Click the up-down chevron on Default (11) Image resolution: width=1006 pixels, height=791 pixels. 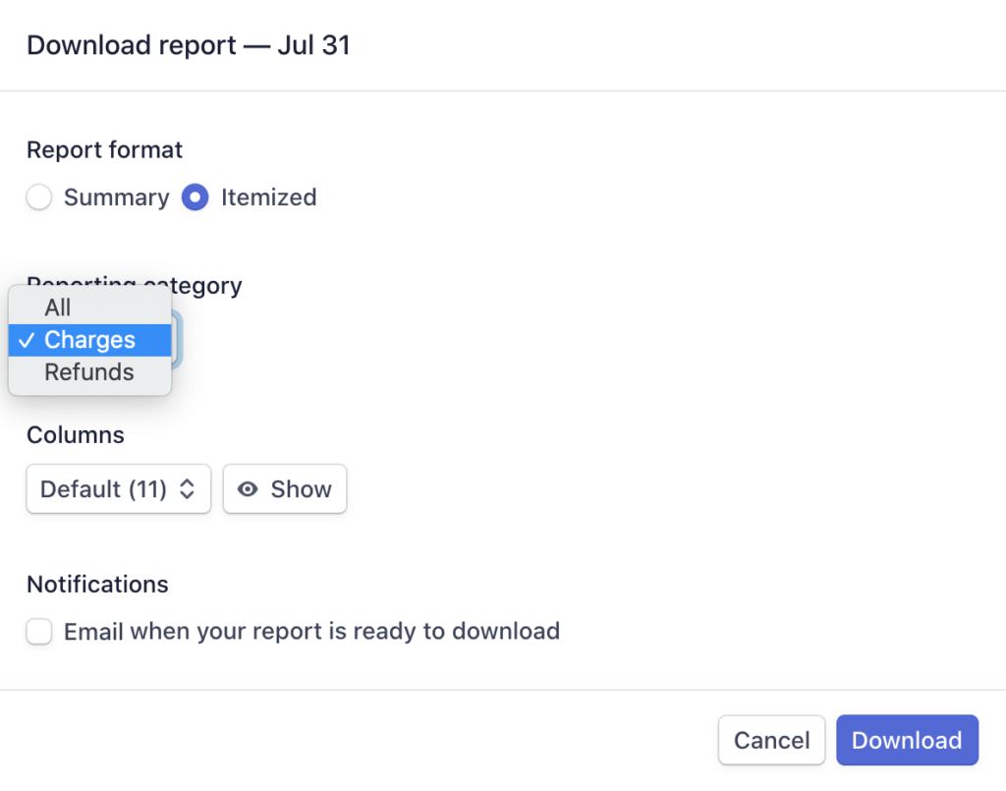pyautogui.click(x=187, y=488)
